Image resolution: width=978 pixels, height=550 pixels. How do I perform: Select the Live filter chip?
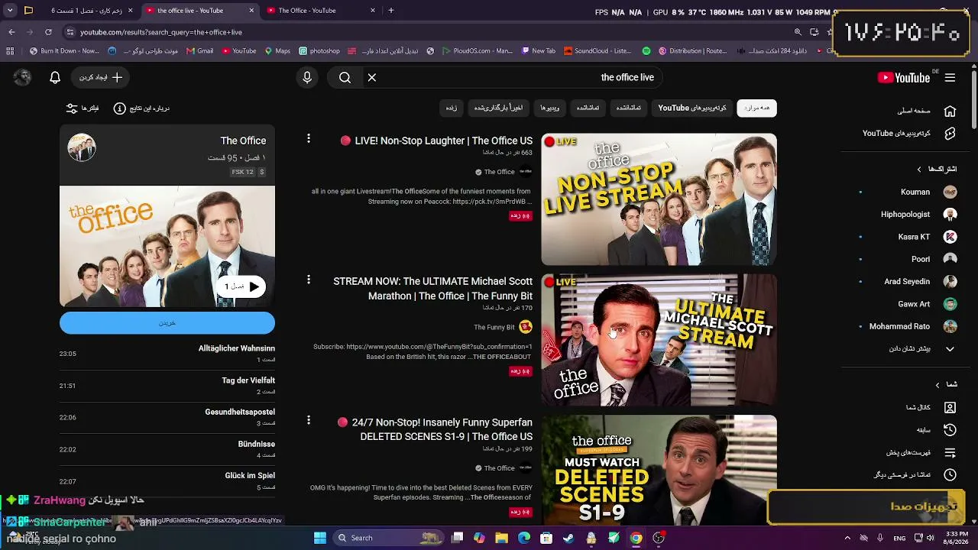point(452,108)
